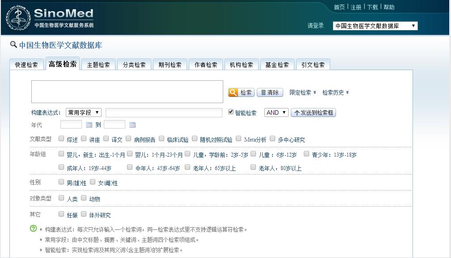This screenshot has height=258, width=451.
Task: Switch to the 主题检索 tab
Action: pyautogui.click(x=98, y=65)
